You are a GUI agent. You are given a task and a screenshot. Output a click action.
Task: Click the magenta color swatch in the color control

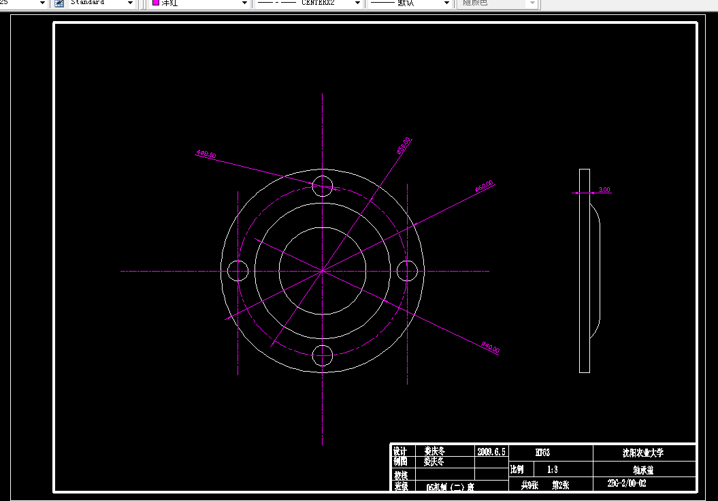pyautogui.click(x=156, y=2)
